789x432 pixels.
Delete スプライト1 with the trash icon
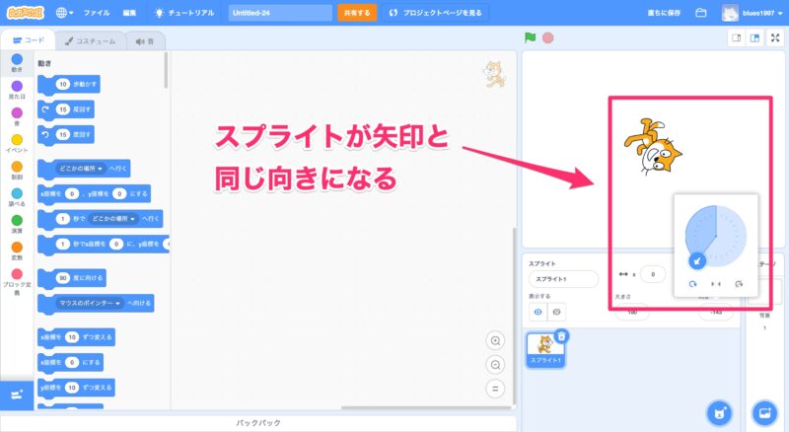click(x=561, y=336)
